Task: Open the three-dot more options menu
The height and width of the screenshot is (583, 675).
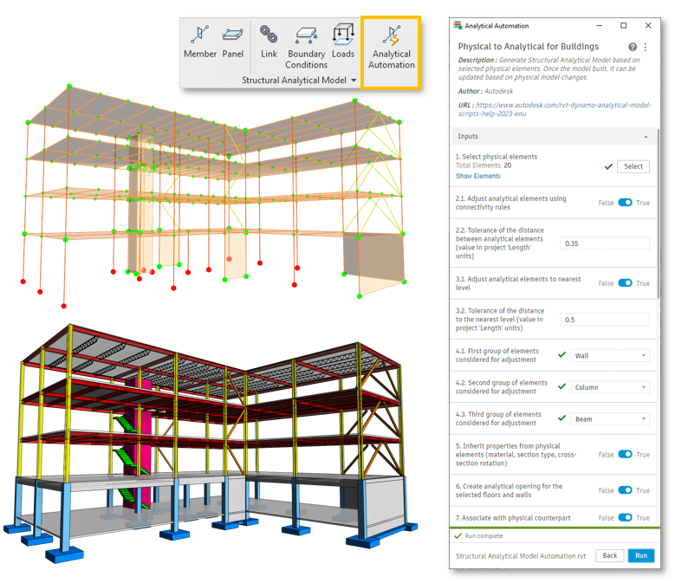Action: 646,47
